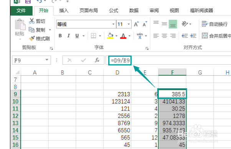The width and height of the screenshot is (231, 149).
Task: Click cell containing 385.5
Action: tap(172, 94)
